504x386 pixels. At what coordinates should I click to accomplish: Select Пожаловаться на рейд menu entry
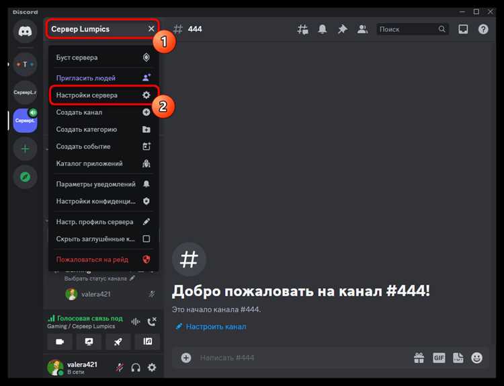click(x=103, y=260)
